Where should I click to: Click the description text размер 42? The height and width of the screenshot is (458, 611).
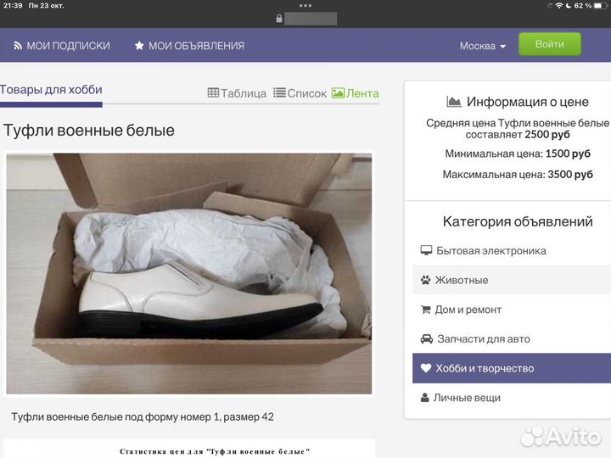pos(249,416)
